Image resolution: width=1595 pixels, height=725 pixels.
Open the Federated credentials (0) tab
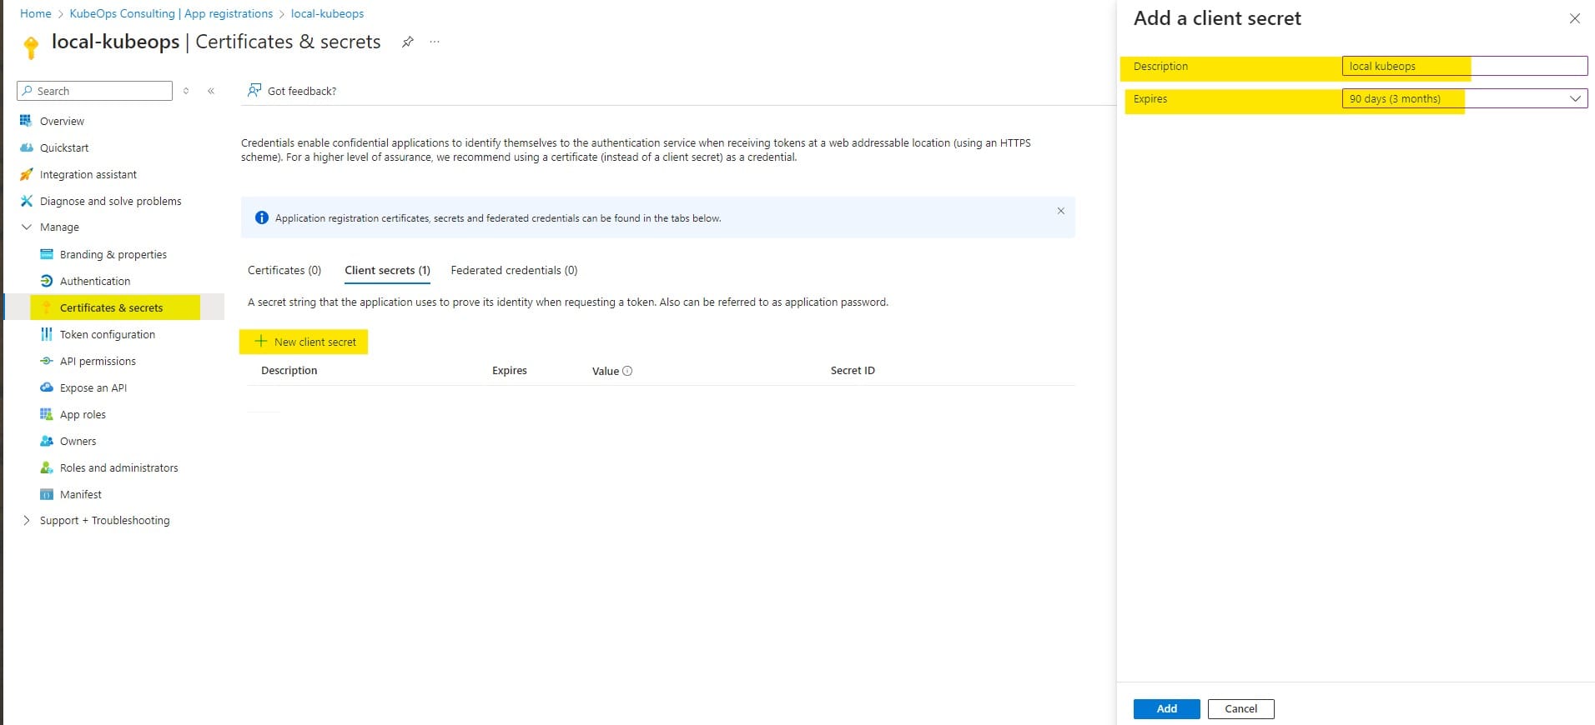click(514, 270)
